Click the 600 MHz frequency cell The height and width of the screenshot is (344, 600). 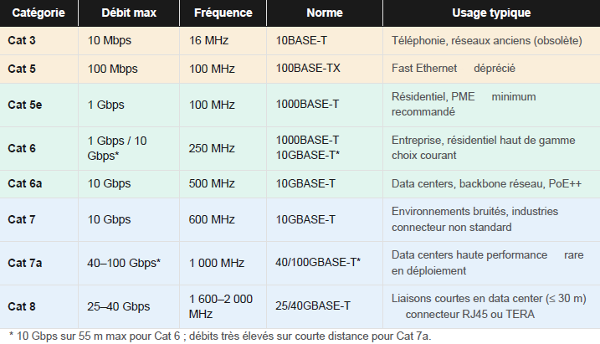(212, 219)
